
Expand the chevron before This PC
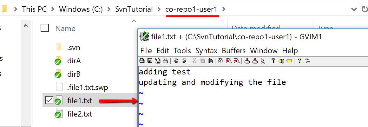tap(16, 10)
